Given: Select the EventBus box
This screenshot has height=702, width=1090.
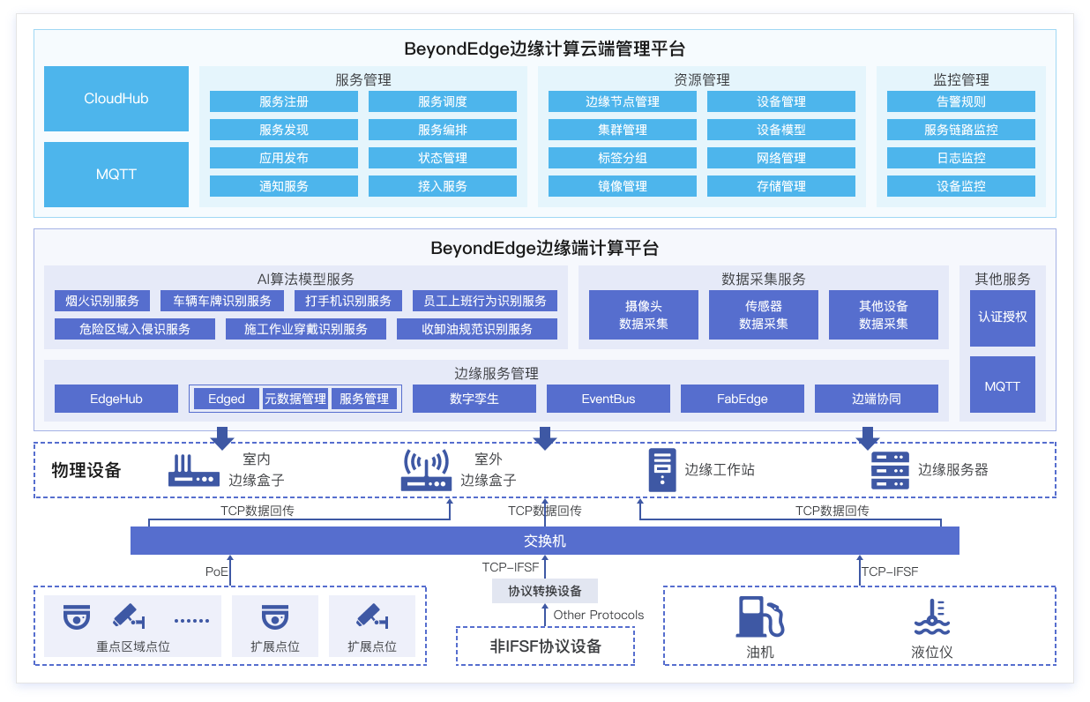Looking at the screenshot, I should [608, 399].
